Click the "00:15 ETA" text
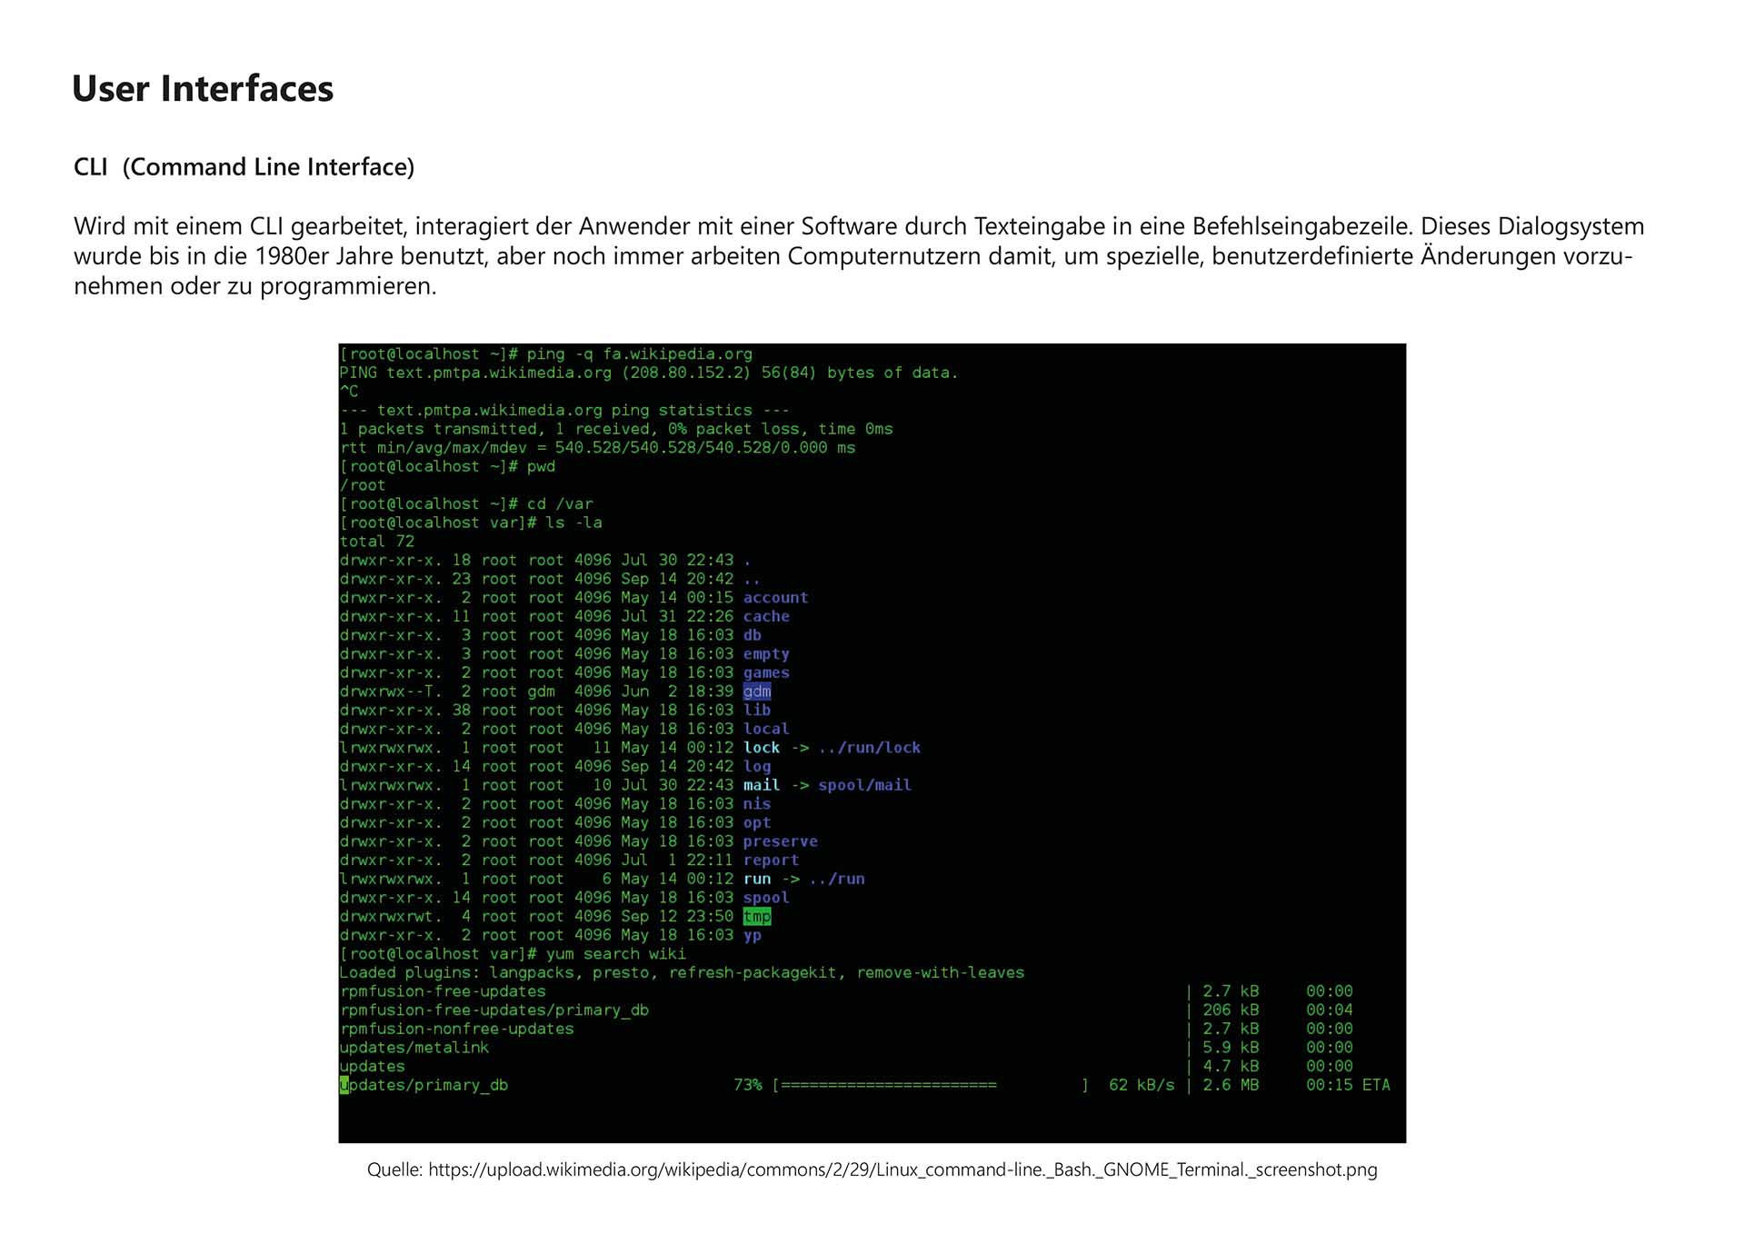The image size is (1745, 1234). [1348, 1085]
